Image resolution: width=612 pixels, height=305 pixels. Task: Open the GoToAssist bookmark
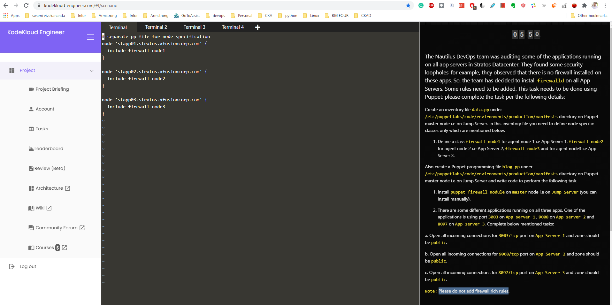pyautogui.click(x=187, y=16)
